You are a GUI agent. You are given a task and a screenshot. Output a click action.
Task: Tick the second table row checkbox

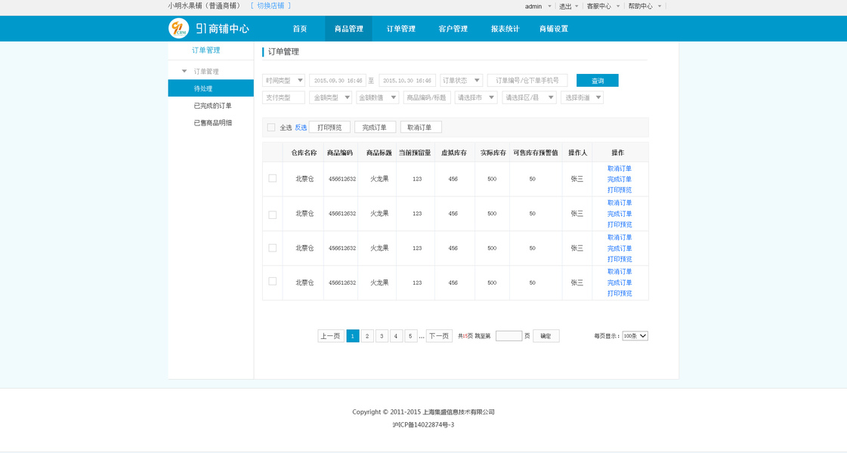pos(272,215)
